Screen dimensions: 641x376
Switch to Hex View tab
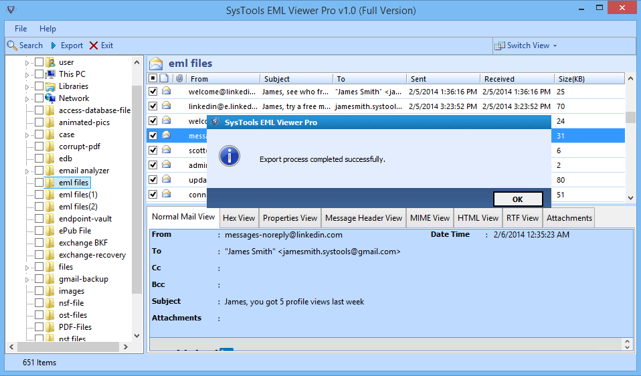[x=239, y=218]
